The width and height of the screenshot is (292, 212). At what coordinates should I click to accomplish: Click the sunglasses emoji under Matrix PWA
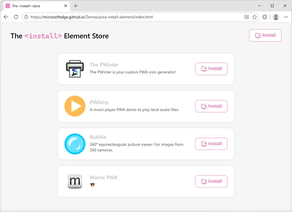point(92,185)
